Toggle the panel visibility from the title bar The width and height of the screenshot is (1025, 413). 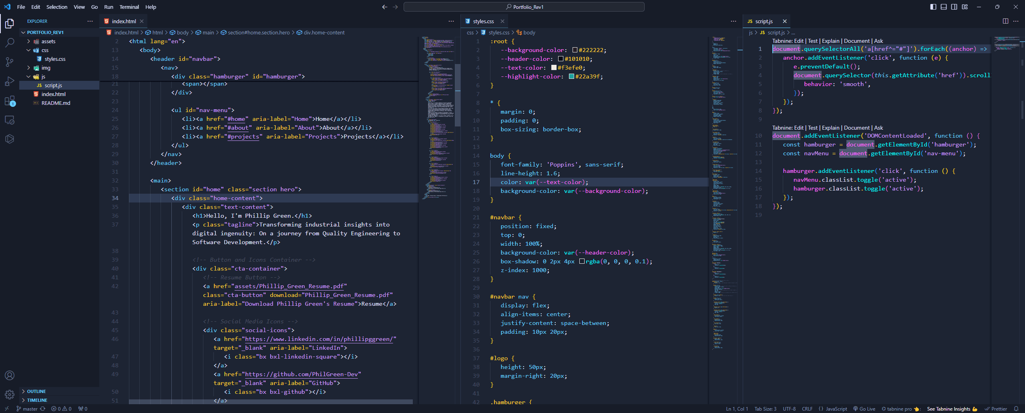(x=943, y=7)
